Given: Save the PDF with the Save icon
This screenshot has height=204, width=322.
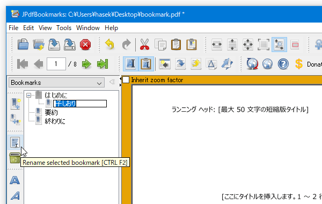Looking at the screenshot, I should click(x=54, y=45).
